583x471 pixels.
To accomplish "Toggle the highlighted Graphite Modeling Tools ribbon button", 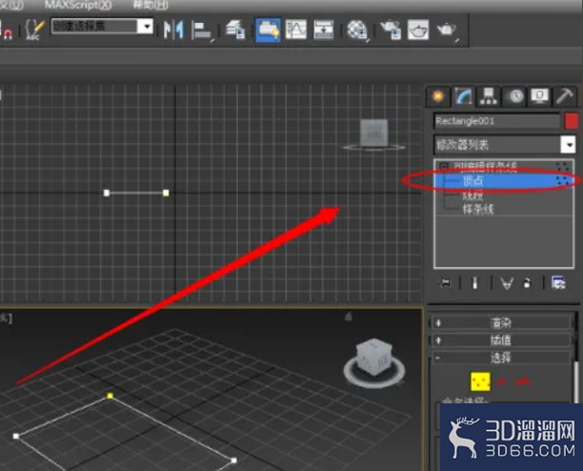I will 268,30.
